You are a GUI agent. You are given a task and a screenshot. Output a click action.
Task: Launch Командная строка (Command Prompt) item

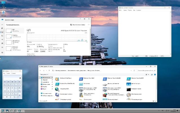pos(128,89)
